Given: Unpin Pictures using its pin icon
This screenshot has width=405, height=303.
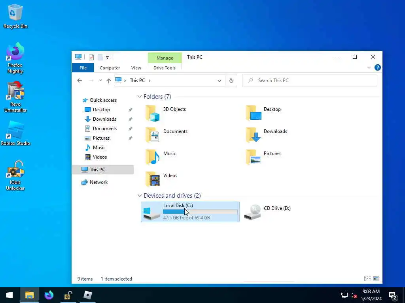Looking at the screenshot, I should pos(131,138).
